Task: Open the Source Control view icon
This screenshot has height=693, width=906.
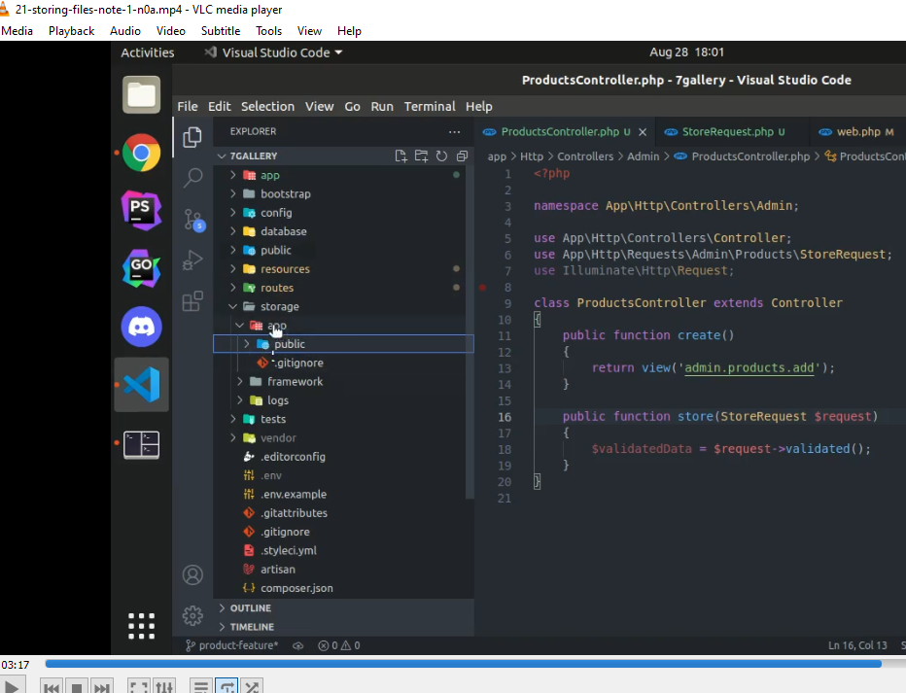Action: coord(193,220)
